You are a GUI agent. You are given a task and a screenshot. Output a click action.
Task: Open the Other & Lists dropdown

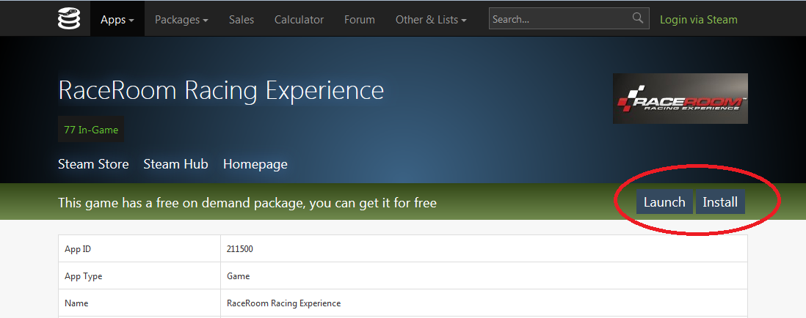[x=431, y=20]
